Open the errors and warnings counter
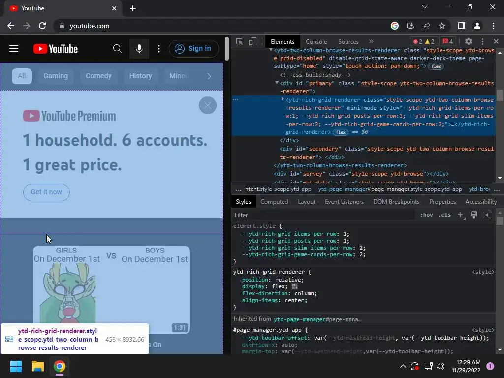 coord(424,42)
